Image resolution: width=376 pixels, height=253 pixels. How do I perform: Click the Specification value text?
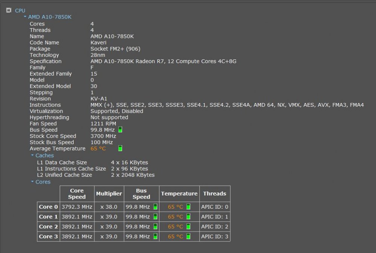click(163, 61)
